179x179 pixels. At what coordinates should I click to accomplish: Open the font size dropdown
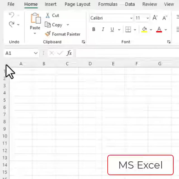click(x=148, y=18)
